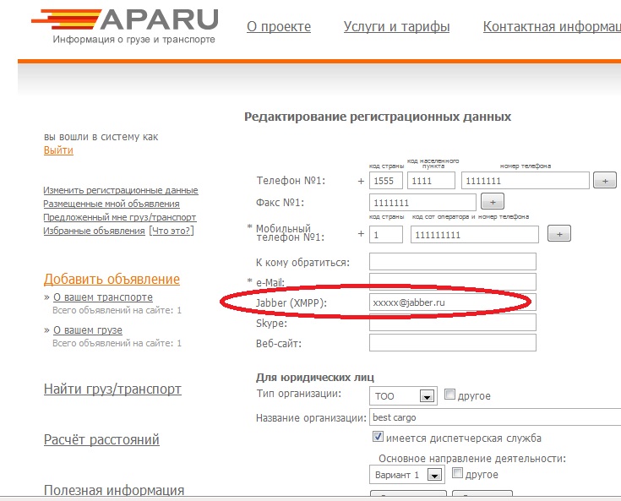Add another mobile phone with plus button
The height and width of the screenshot is (501, 621).
point(559,234)
